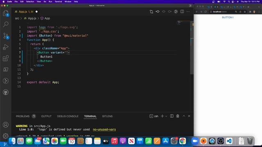Image resolution: width=262 pixels, height=147 pixels.
Task: Open the no-unused-vars link in terminal
Action: pyautogui.click(x=104, y=129)
